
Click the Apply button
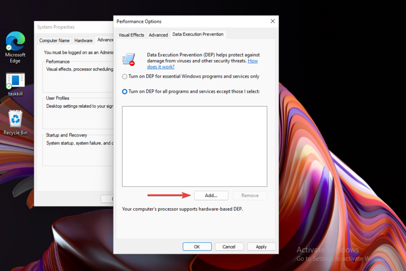point(261,247)
